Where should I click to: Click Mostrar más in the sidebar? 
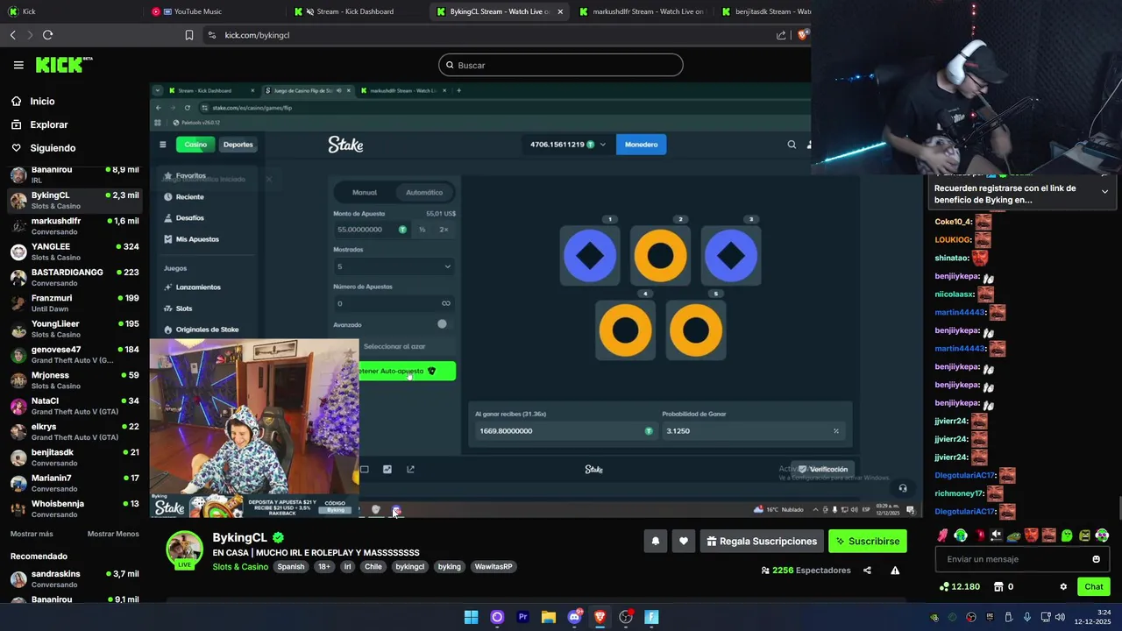(32, 534)
